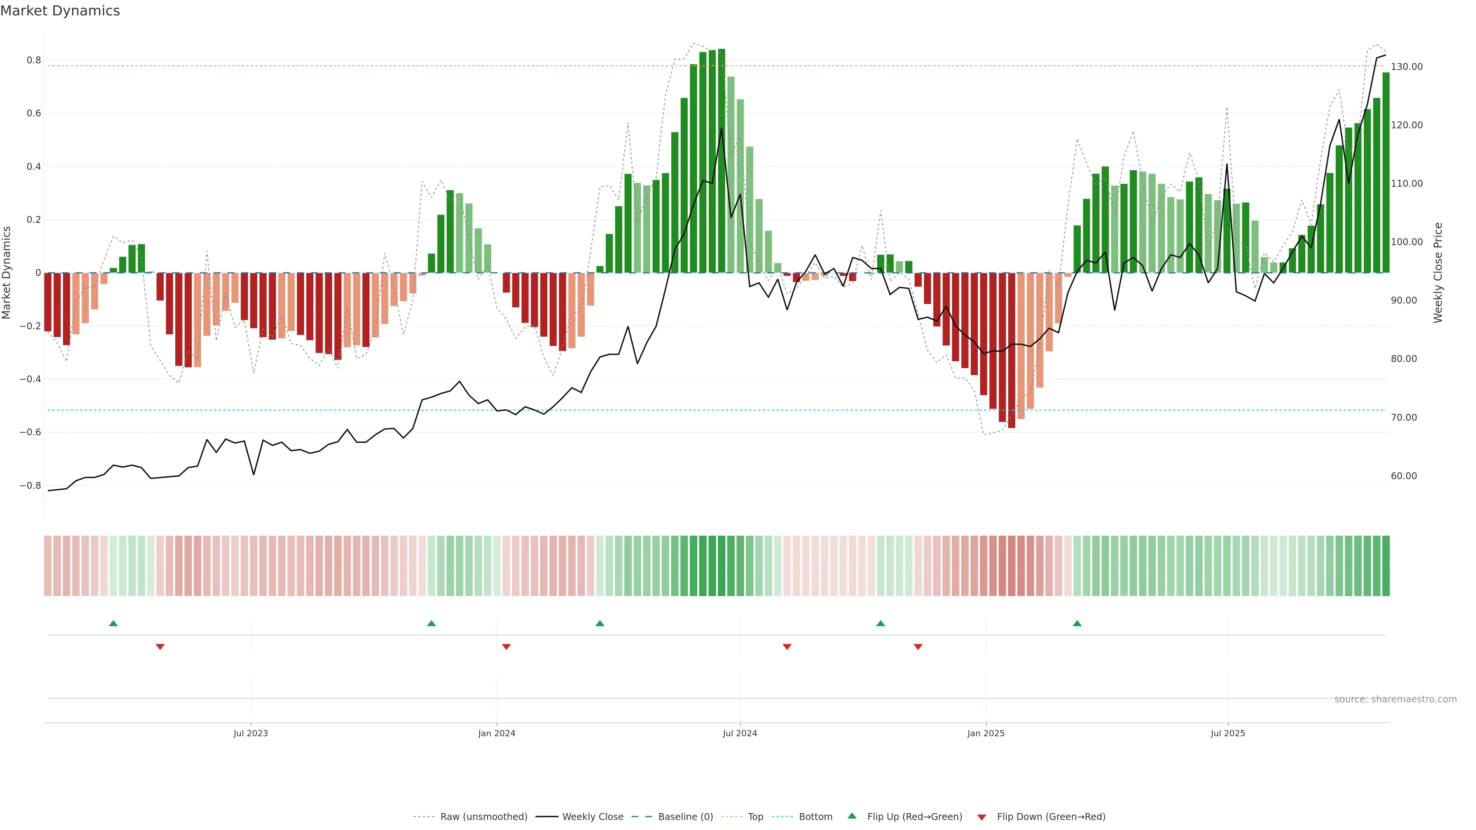Click the Market Dynamics chart title
1476x830 pixels.
coord(60,11)
